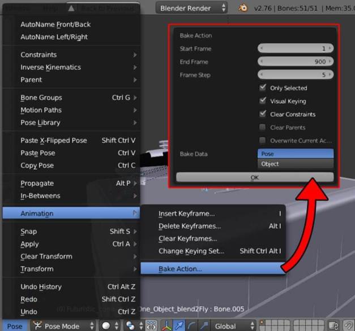
Task: Choose AutoName Front/Back
Action: pyautogui.click(x=71, y=24)
